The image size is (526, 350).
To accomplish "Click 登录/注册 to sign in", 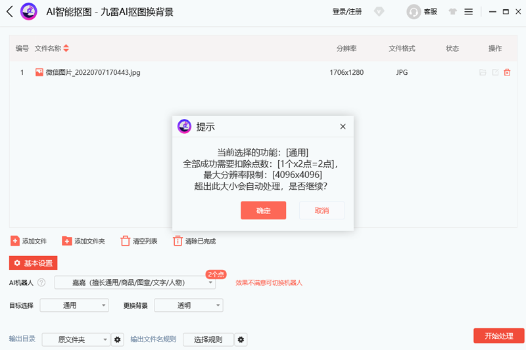I will 347,12.
